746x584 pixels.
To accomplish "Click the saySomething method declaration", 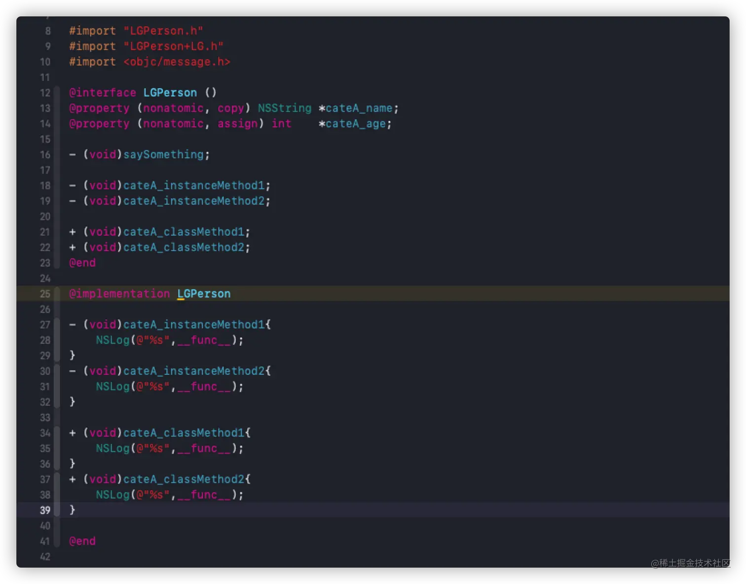I will tap(163, 154).
